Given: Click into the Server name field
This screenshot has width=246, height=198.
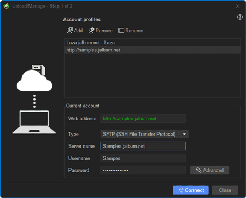Looking at the screenshot, I should pos(143,146).
